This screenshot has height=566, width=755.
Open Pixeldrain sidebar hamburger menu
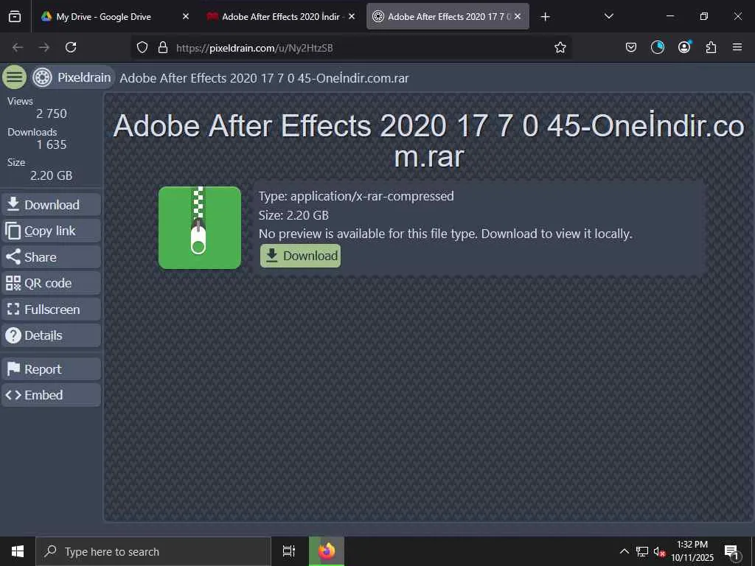15,77
